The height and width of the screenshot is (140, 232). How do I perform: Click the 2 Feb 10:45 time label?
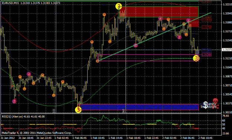pyautogui.click(x=206, y=138)
